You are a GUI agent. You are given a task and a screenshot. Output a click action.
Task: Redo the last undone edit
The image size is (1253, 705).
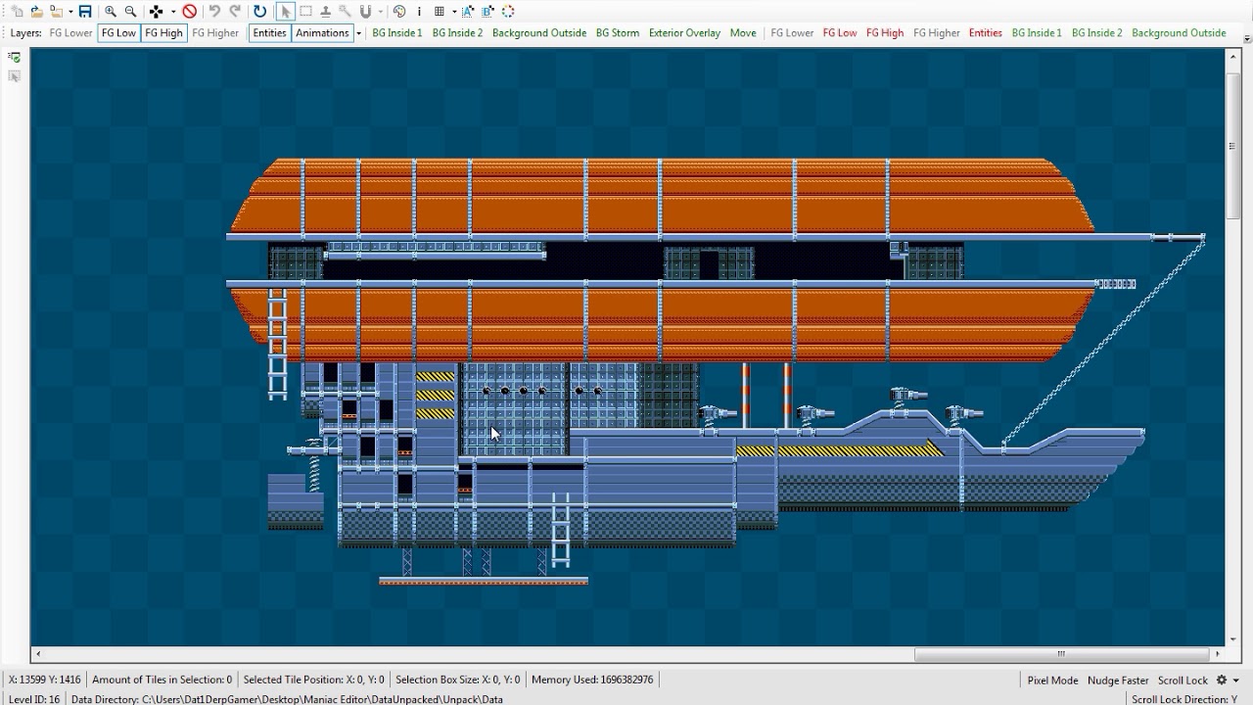pos(235,12)
